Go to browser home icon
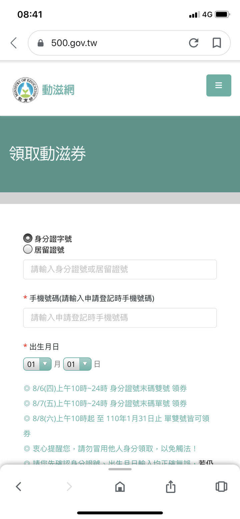This screenshot has height=519, width=240. coord(120,487)
